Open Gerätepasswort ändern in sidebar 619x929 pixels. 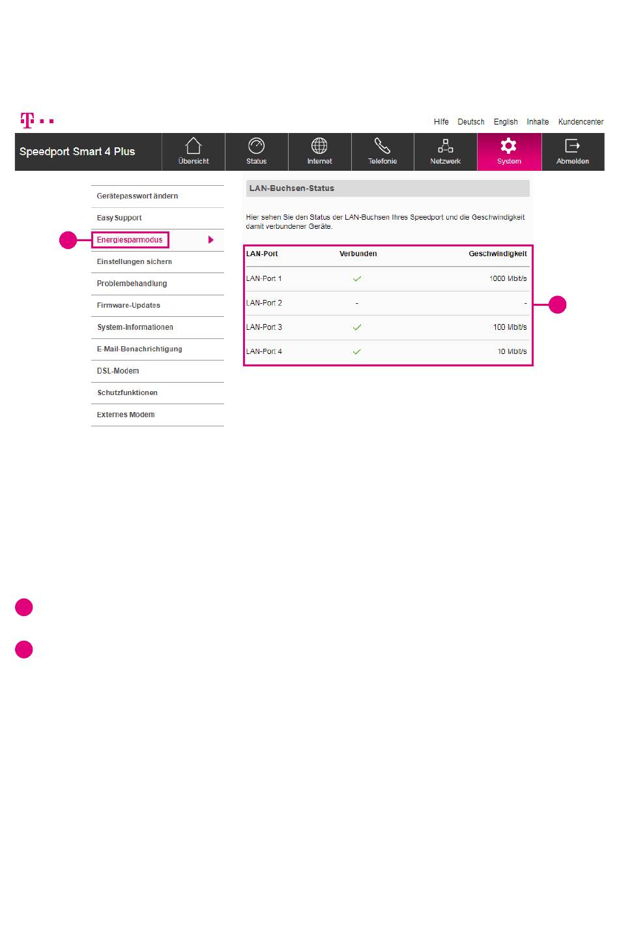[137, 196]
